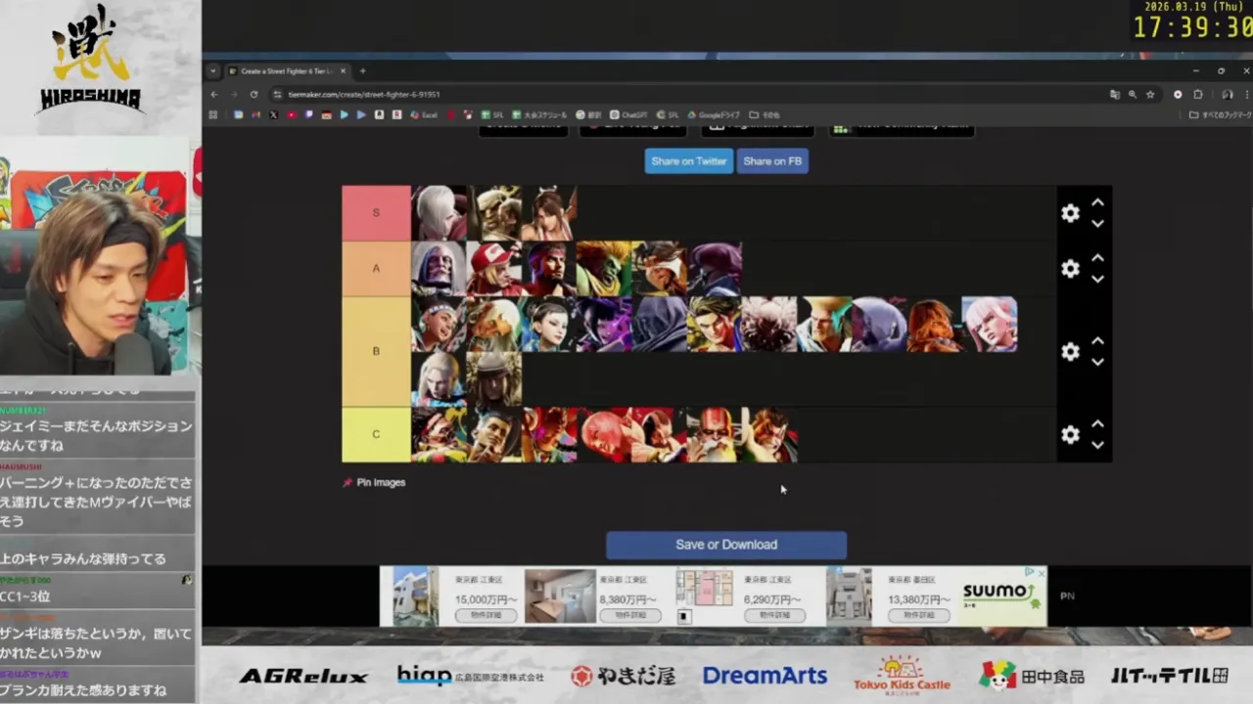The width and height of the screenshot is (1253, 704).
Task: Select the B tier label cell
Action: (x=376, y=351)
